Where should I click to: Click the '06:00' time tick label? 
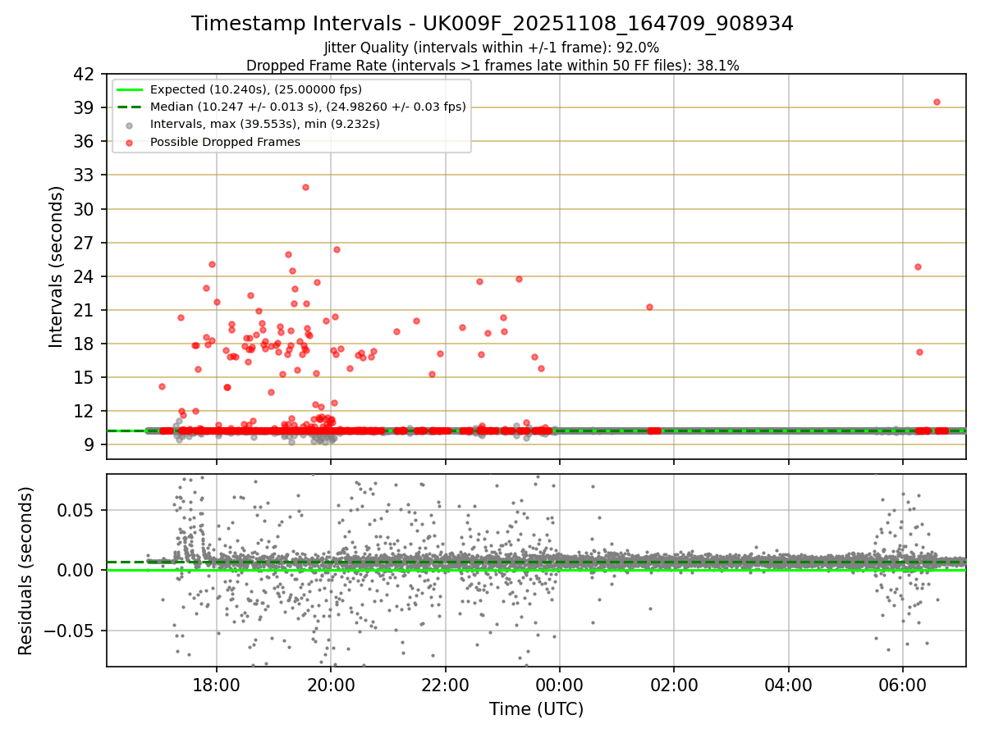tap(903, 686)
